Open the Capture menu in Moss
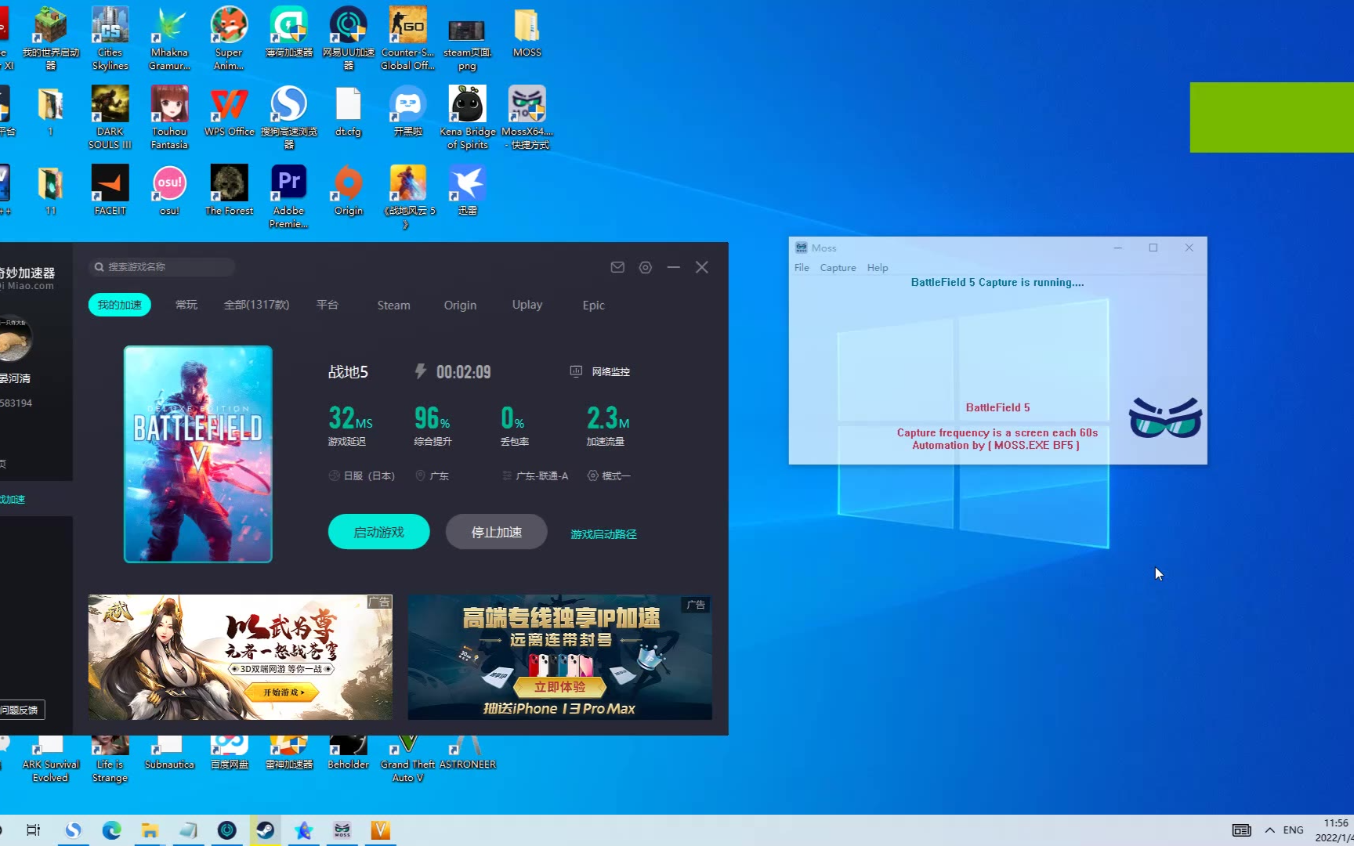1354x846 pixels. (838, 268)
